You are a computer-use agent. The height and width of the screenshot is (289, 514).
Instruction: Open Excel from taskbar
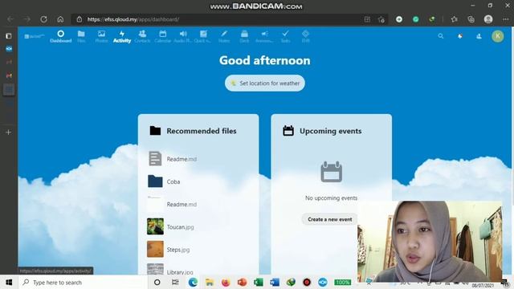click(259, 282)
